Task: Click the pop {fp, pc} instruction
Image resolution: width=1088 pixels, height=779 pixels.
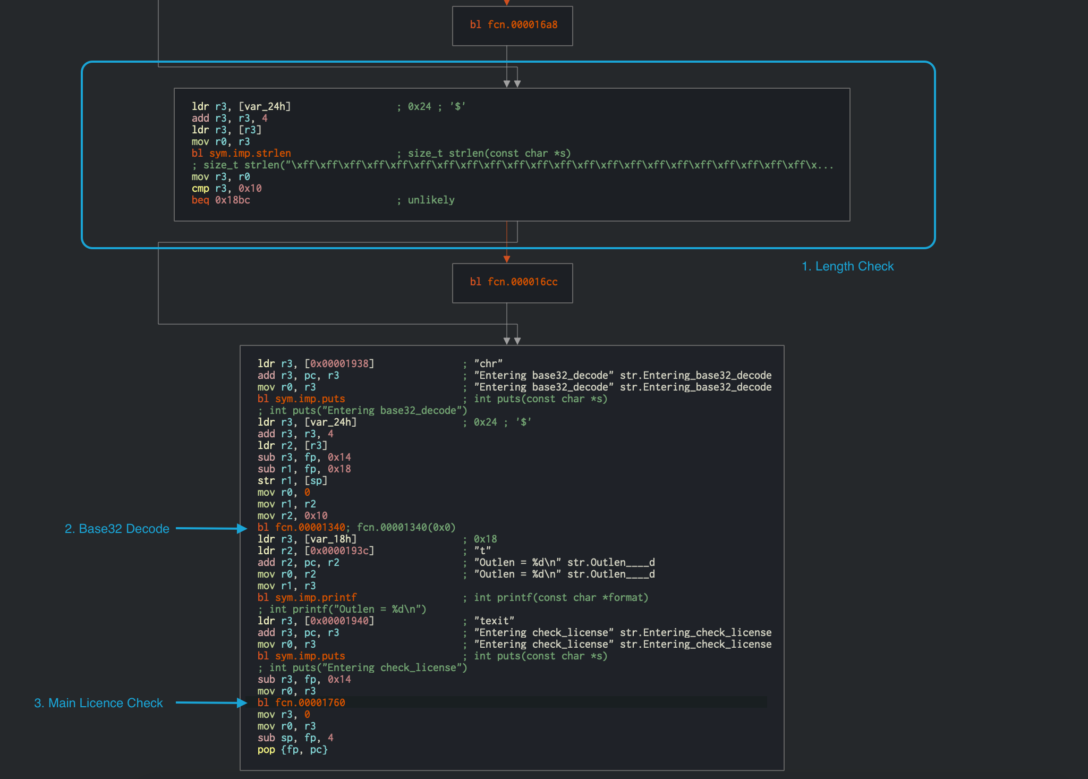Action: [292, 750]
